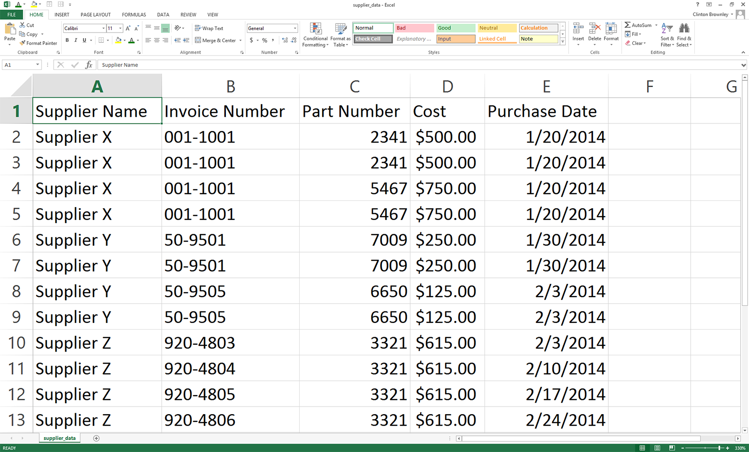This screenshot has width=749, height=452.
Task: Open the Format as Table gallery
Action: pos(340,34)
